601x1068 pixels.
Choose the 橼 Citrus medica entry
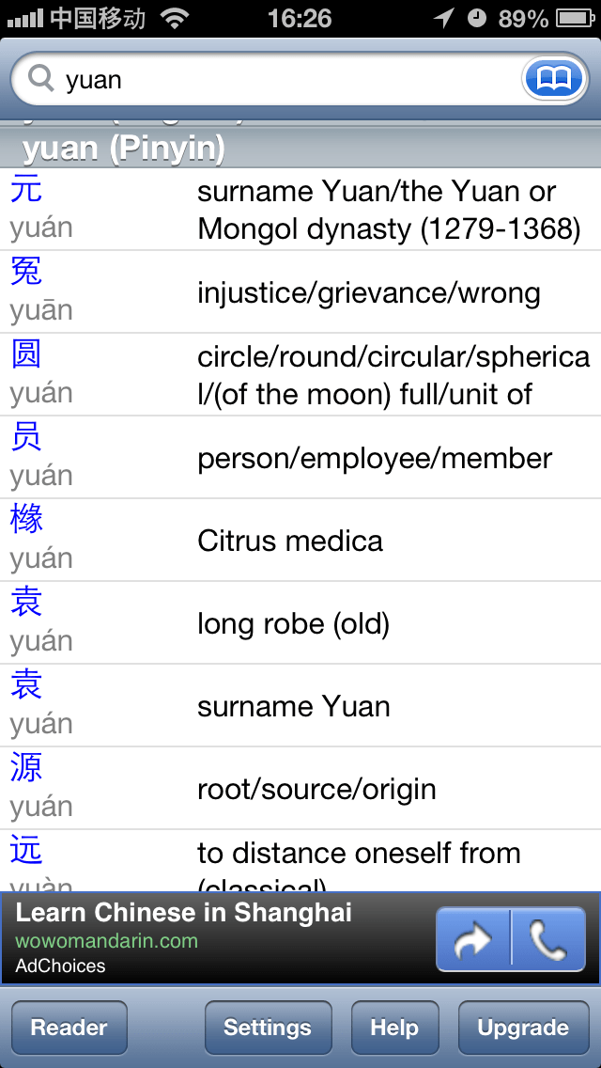300,541
